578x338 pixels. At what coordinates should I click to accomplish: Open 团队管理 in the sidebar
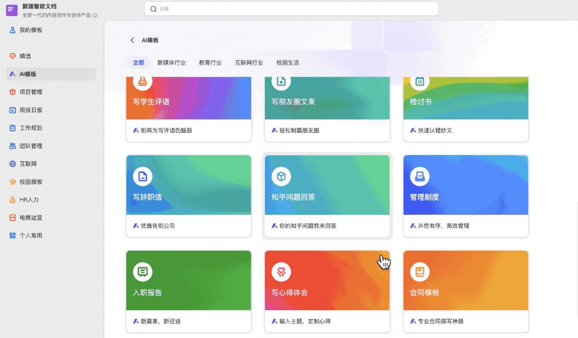coord(51,146)
